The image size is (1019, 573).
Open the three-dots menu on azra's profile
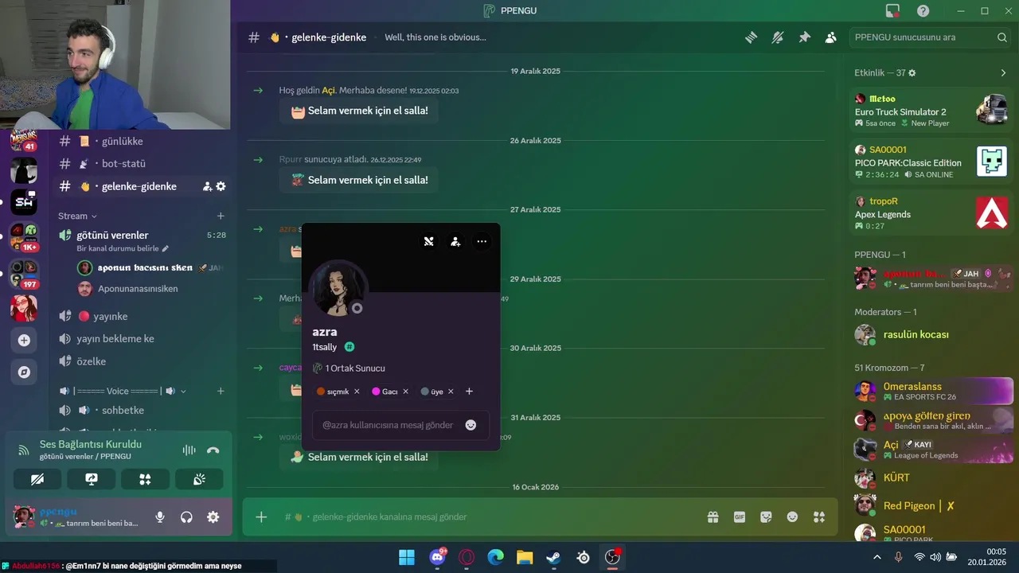[482, 241]
